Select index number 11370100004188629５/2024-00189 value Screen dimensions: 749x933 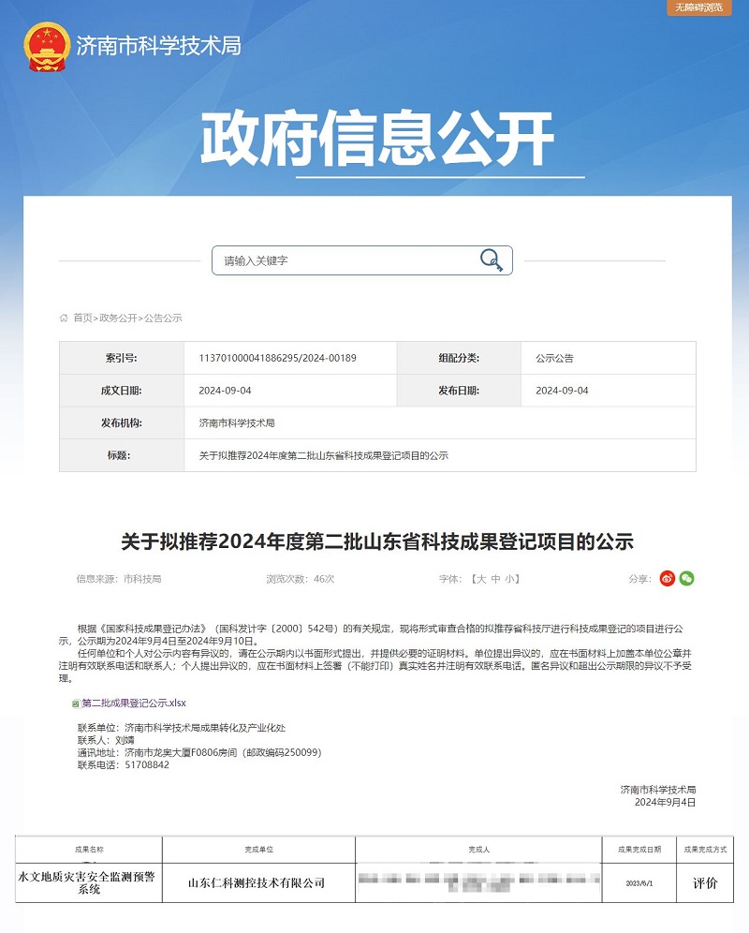[277, 358]
